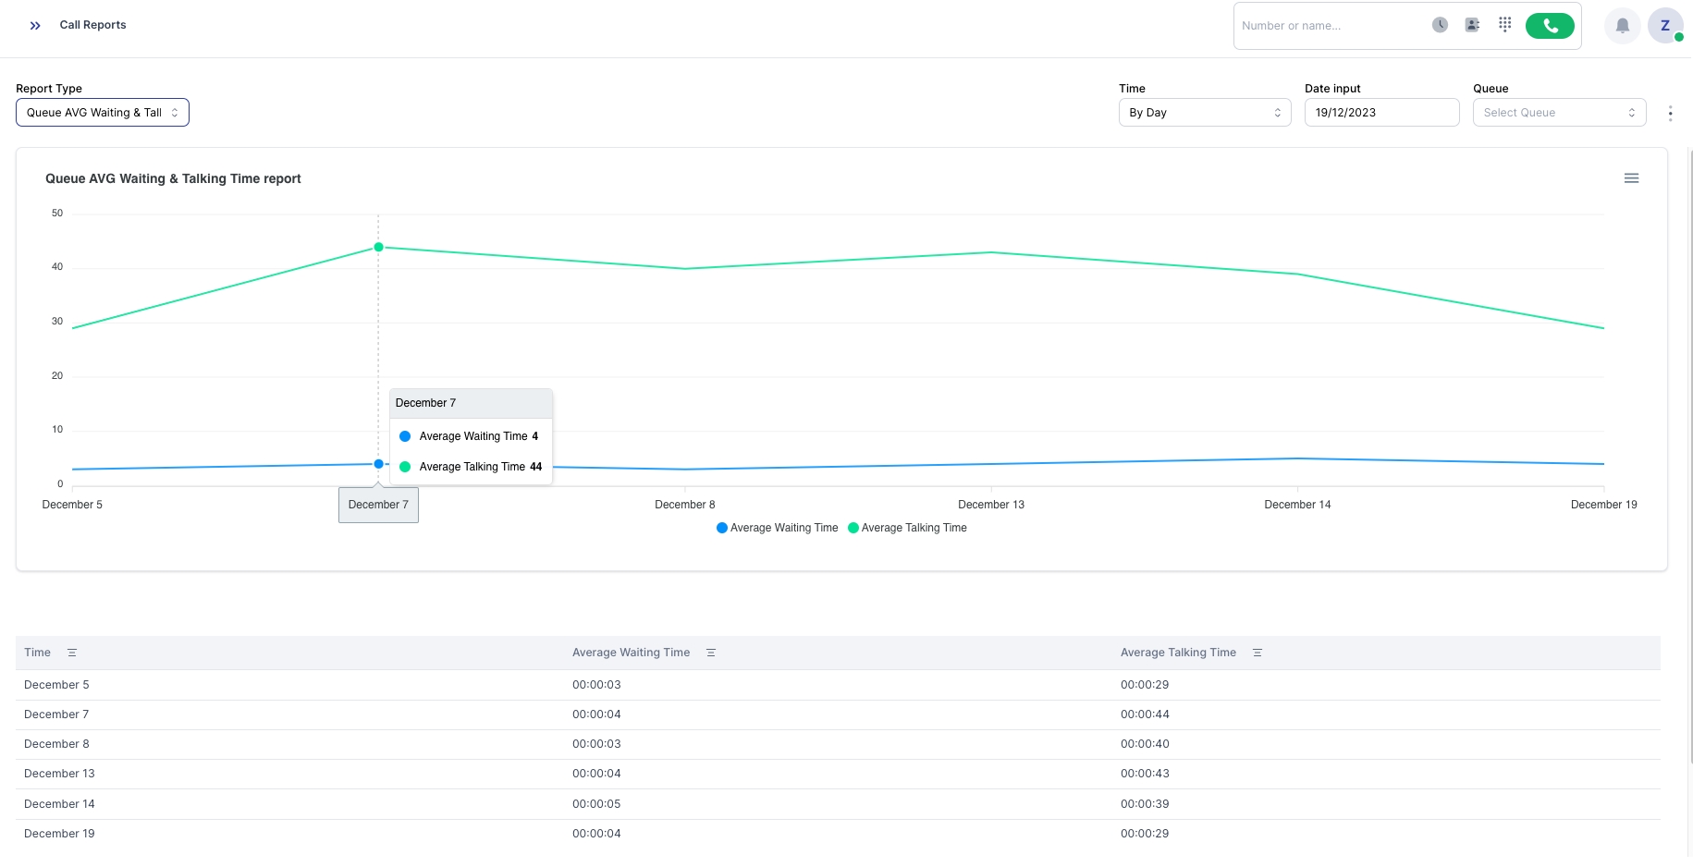Expand the sidebar with double chevron icon

(x=35, y=26)
